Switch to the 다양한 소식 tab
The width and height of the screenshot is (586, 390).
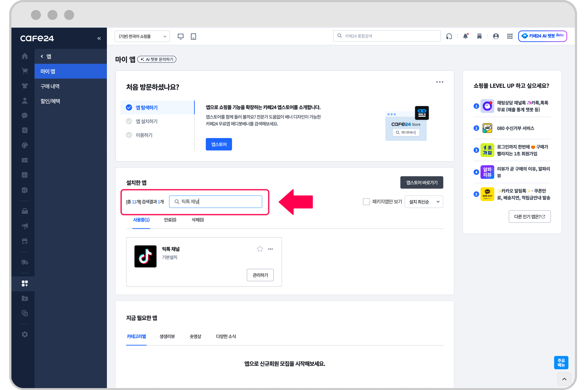pyautogui.click(x=226, y=336)
